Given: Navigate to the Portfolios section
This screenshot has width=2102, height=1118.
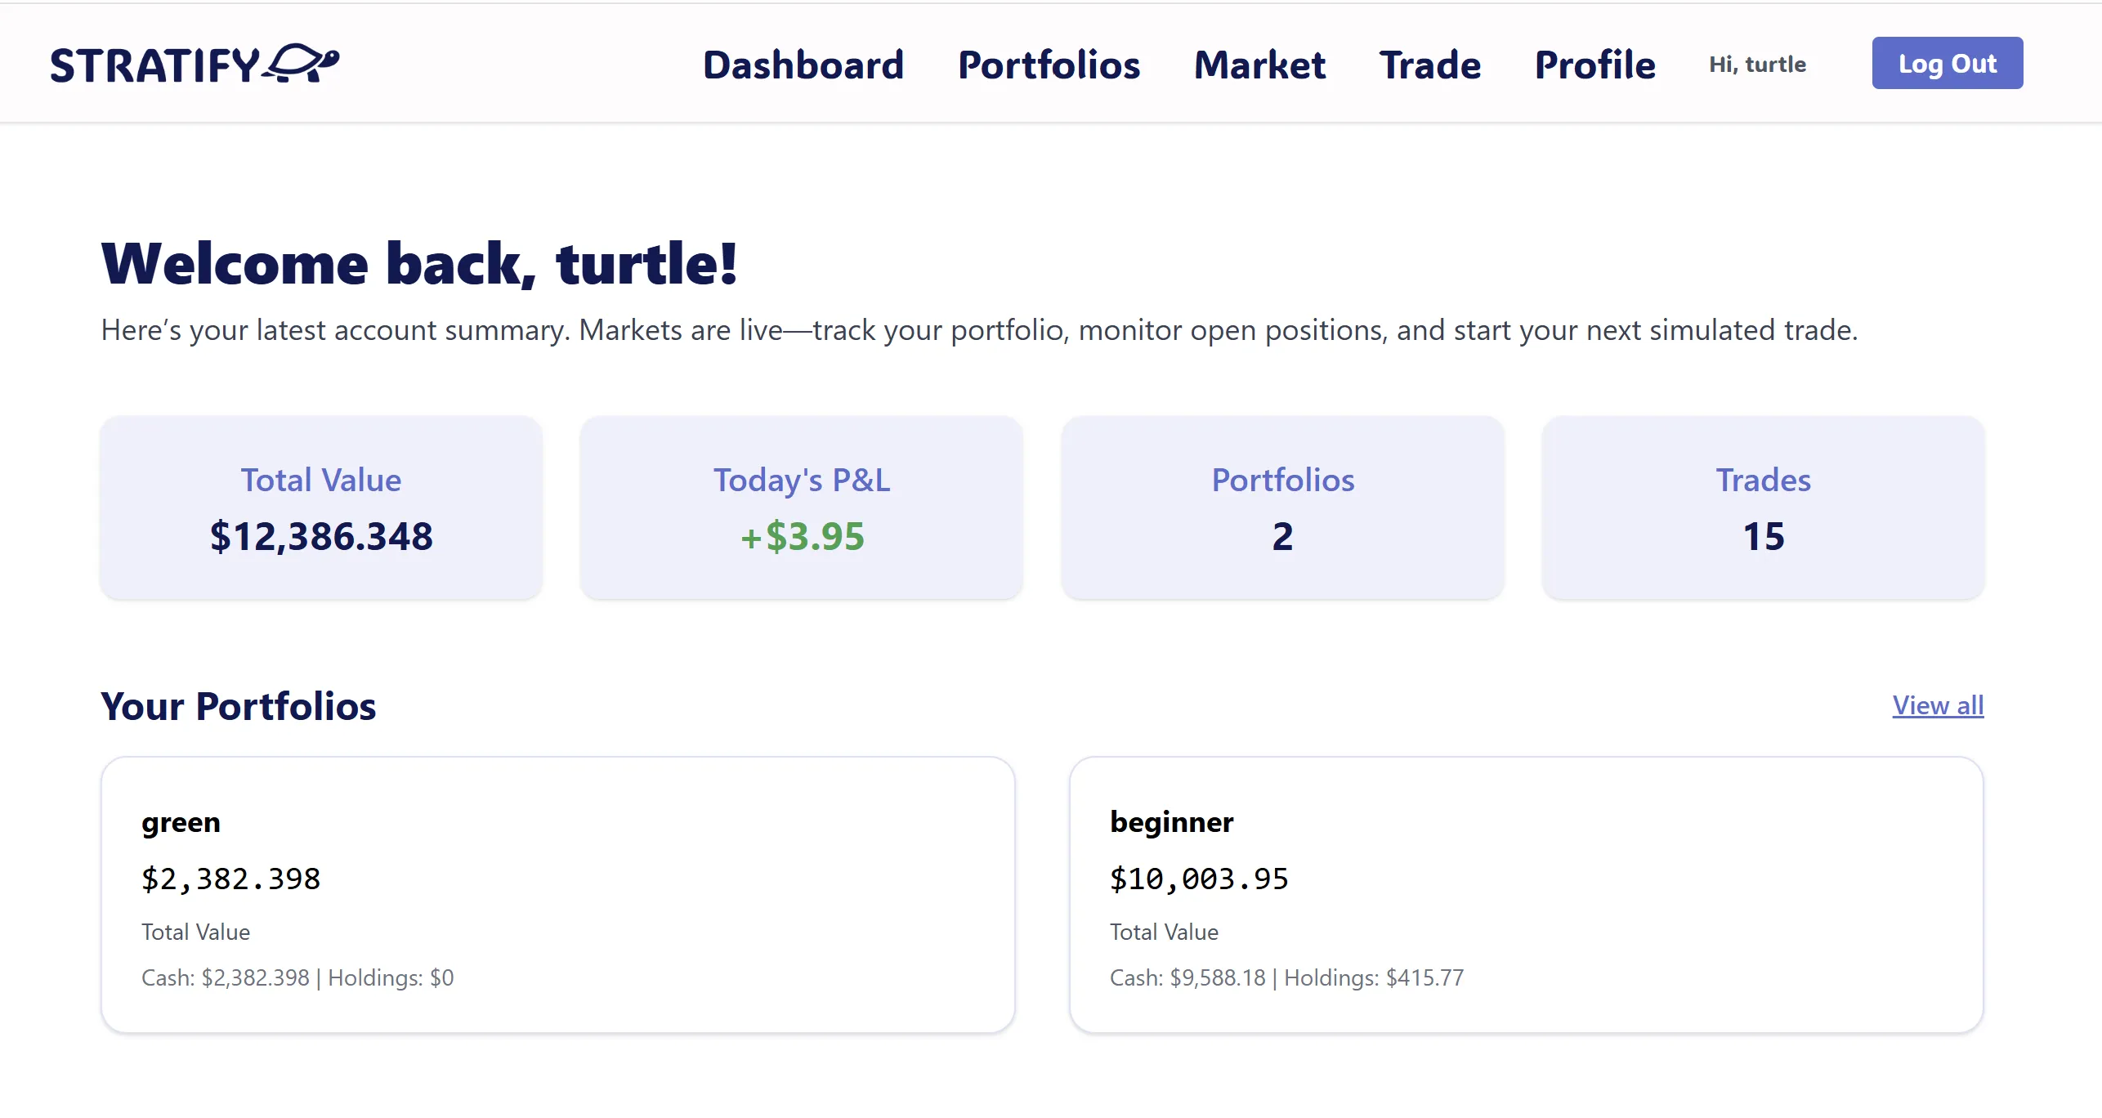Looking at the screenshot, I should [1049, 65].
